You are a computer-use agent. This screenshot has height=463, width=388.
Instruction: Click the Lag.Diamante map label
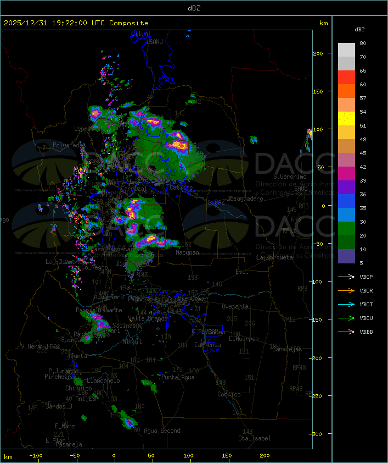[x=65, y=262]
